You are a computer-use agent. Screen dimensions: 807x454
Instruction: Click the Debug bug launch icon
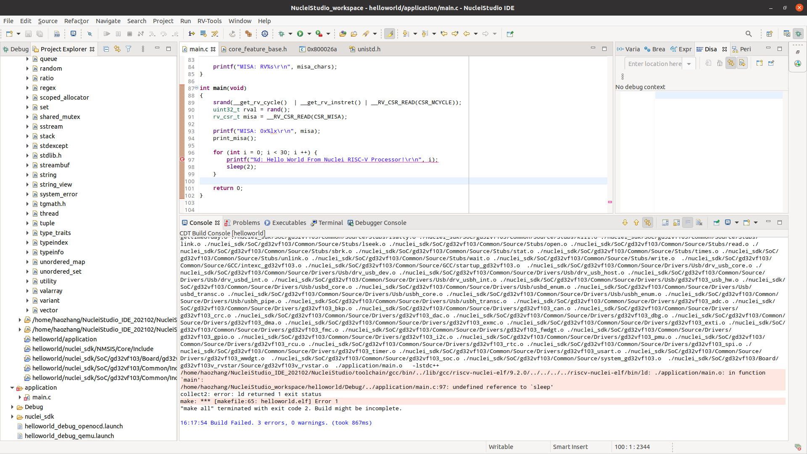(281, 34)
